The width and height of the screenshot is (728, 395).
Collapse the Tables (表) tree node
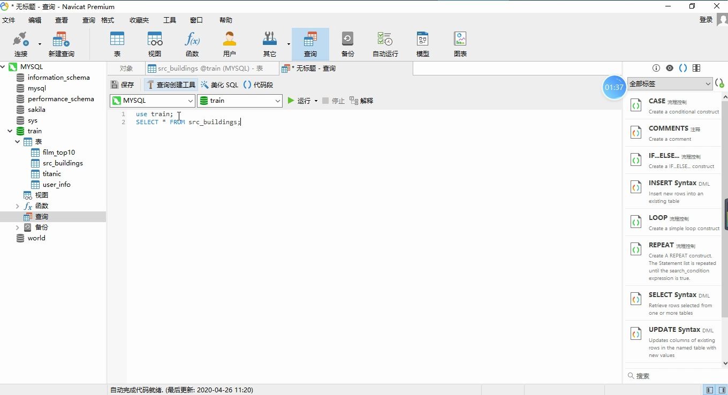pos(18,142)
